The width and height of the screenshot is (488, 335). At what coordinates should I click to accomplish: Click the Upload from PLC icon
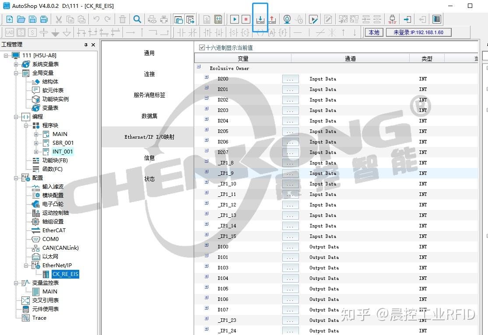click(x=272, y=19)
